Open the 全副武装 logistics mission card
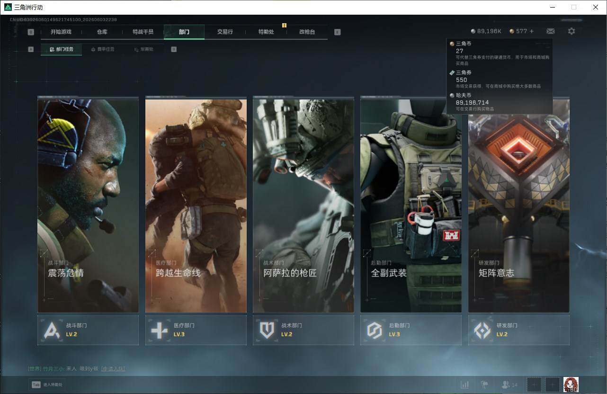 tap(411, 205)
